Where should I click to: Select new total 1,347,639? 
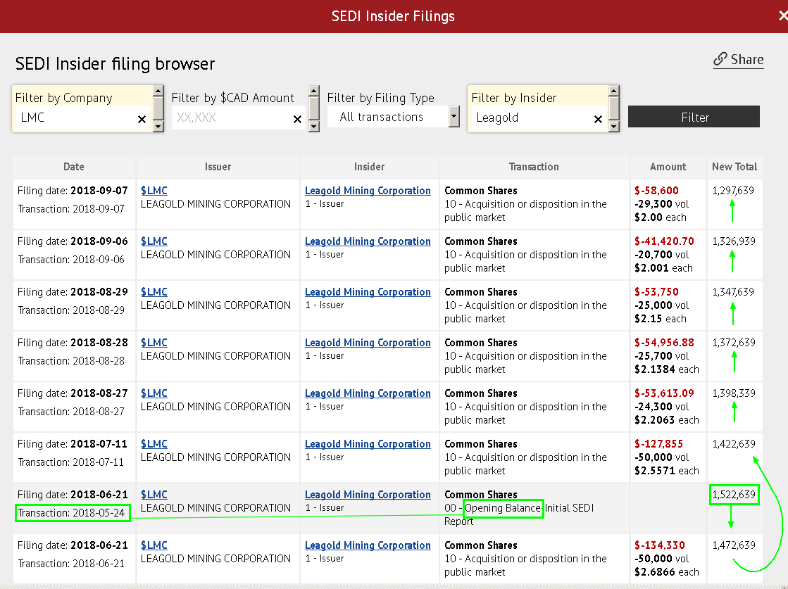[x=733, y=292]
